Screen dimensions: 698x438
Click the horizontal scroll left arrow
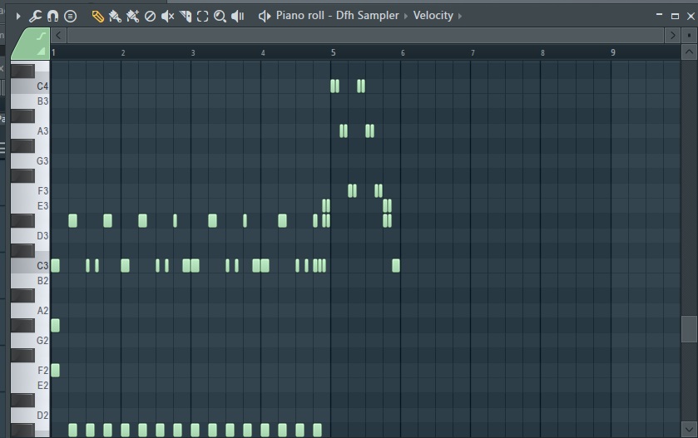[58, 35]
